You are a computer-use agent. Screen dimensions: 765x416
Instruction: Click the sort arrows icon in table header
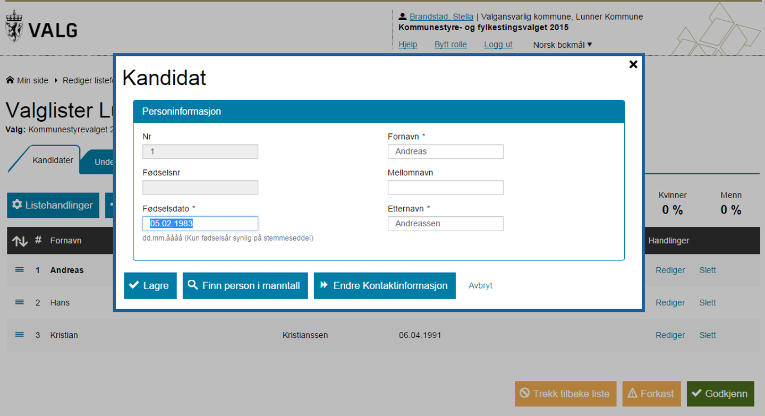(x=20, y=241)
